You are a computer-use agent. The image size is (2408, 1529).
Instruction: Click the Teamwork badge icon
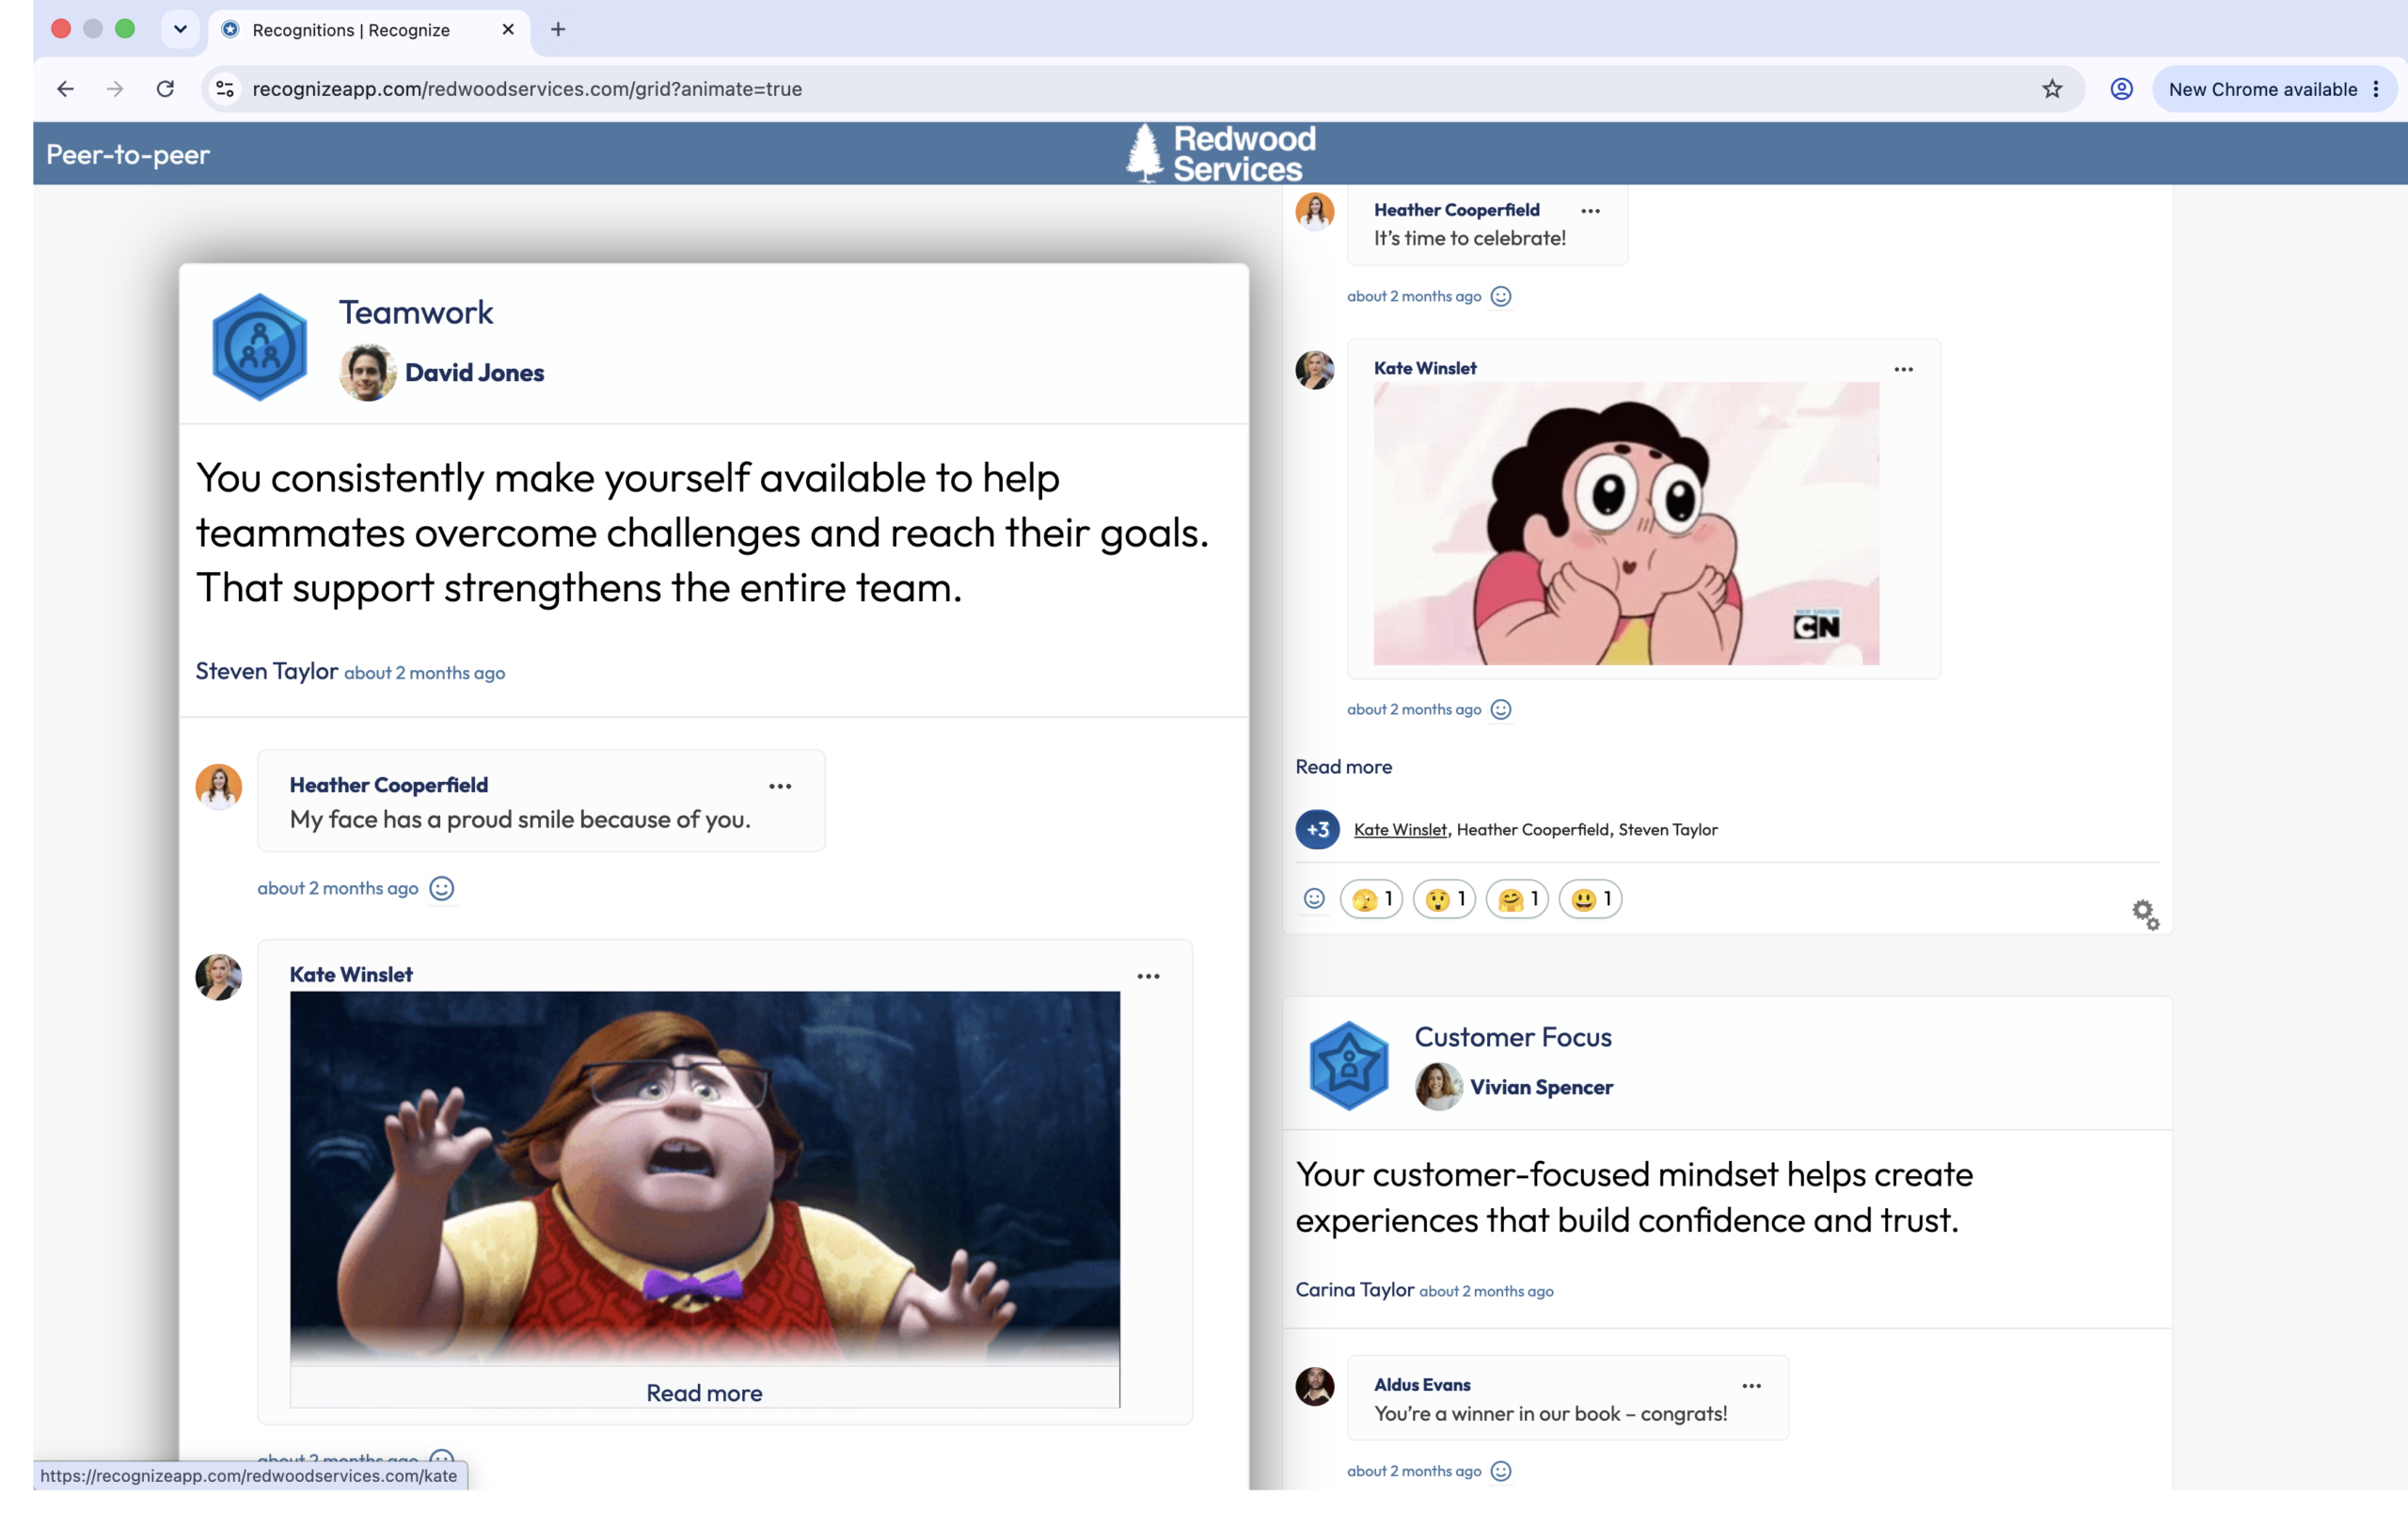(x=260, y=347)
